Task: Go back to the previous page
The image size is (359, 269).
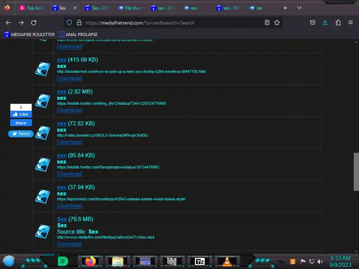Action: point(8,23)
